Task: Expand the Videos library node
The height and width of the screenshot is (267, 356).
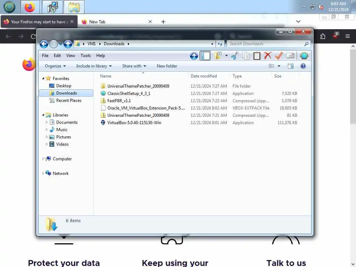Action: [x=47, y=144]
